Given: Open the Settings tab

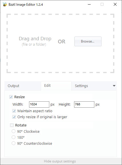Looking at the screenshot, I should [82, 86].
